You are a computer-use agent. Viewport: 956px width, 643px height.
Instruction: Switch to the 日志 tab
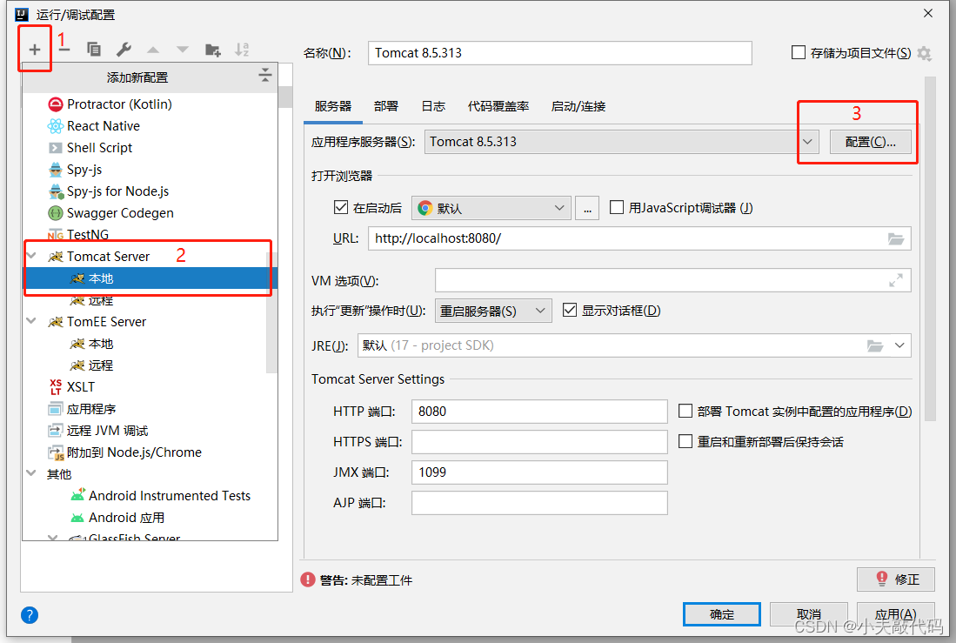point(433,106)
